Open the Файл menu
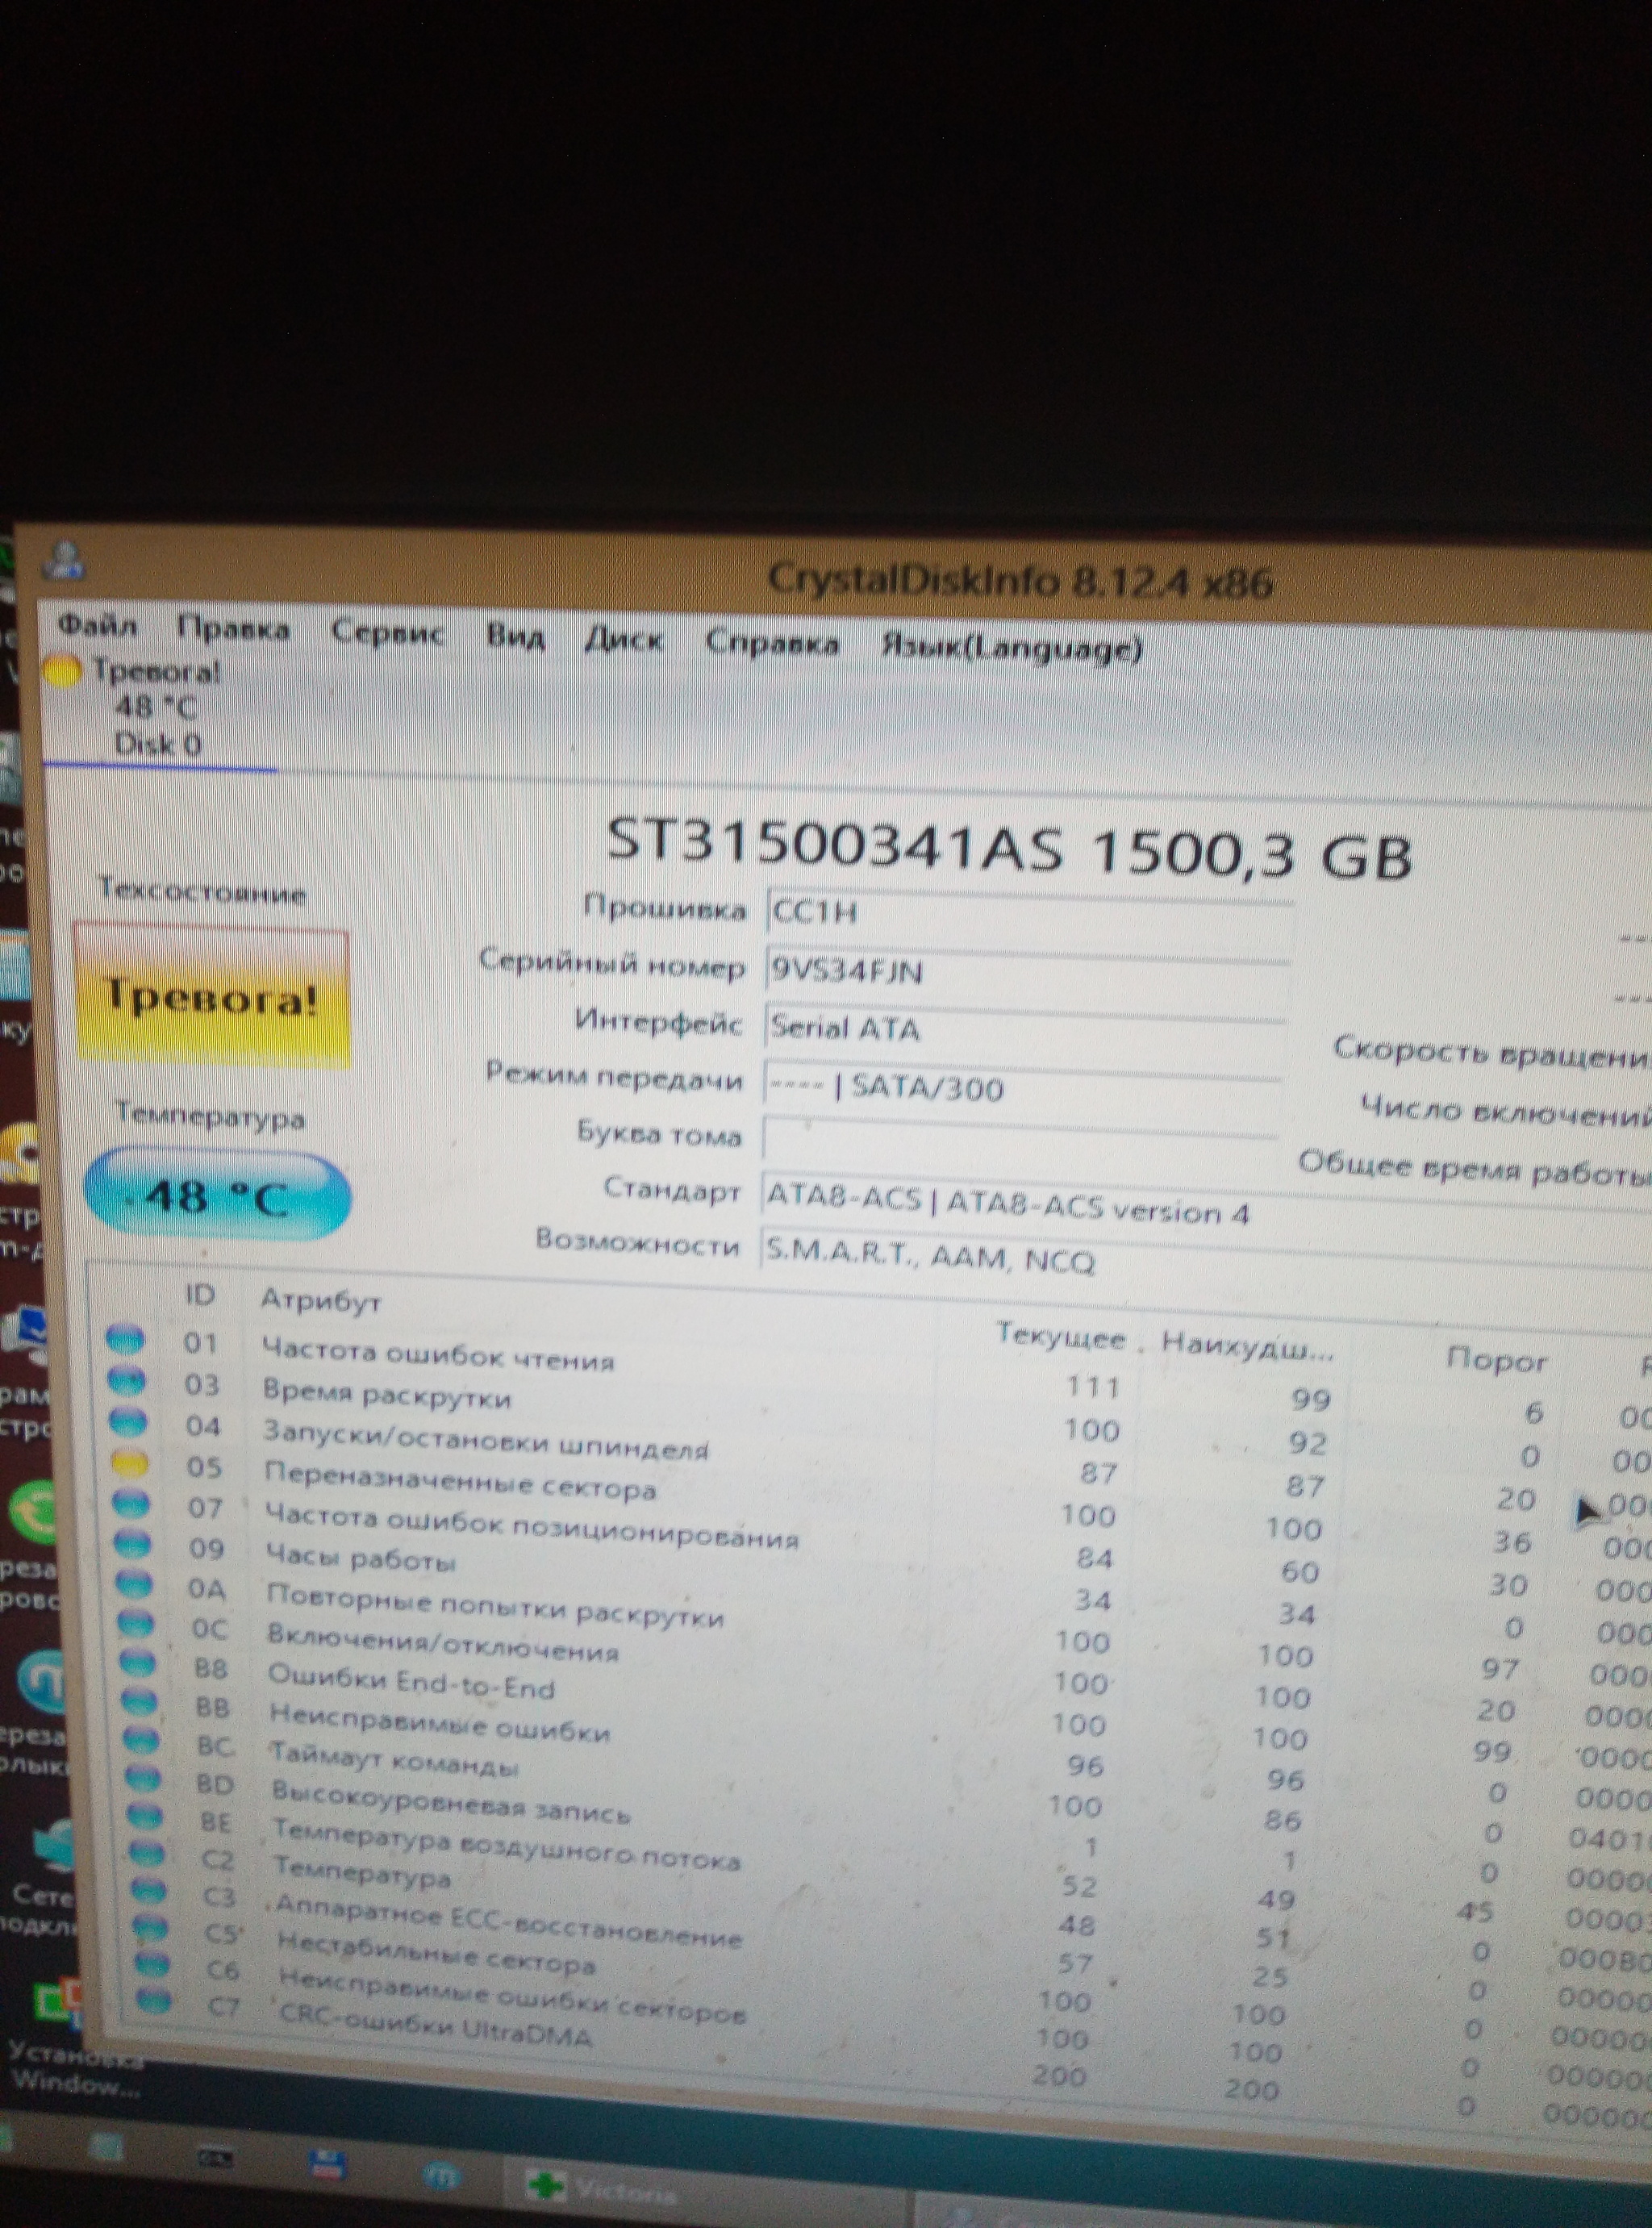1652x2228 pixels. pyautogui.click(x=98, y=626)
